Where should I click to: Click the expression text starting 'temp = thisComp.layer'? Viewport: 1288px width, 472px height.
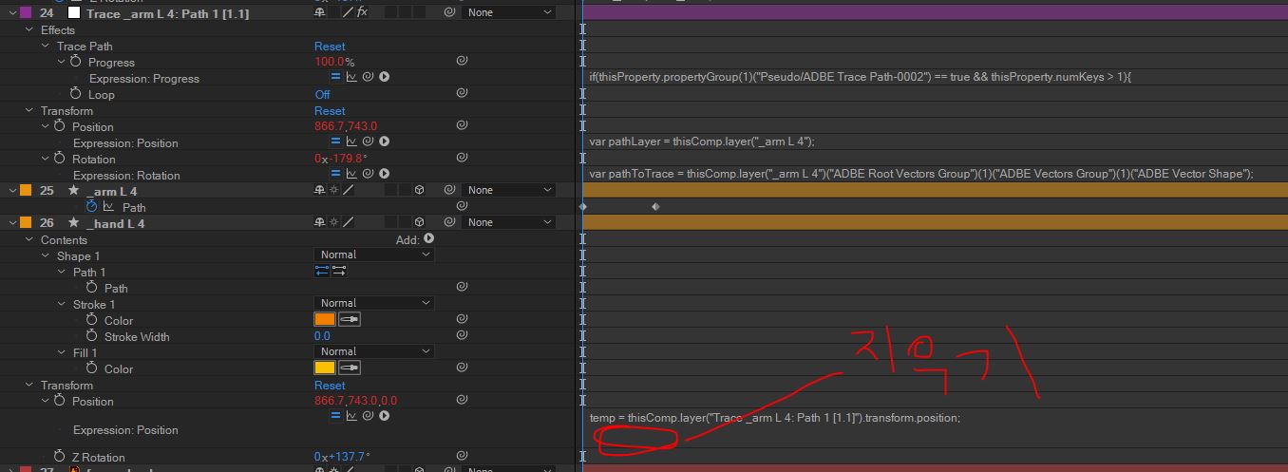775,418
